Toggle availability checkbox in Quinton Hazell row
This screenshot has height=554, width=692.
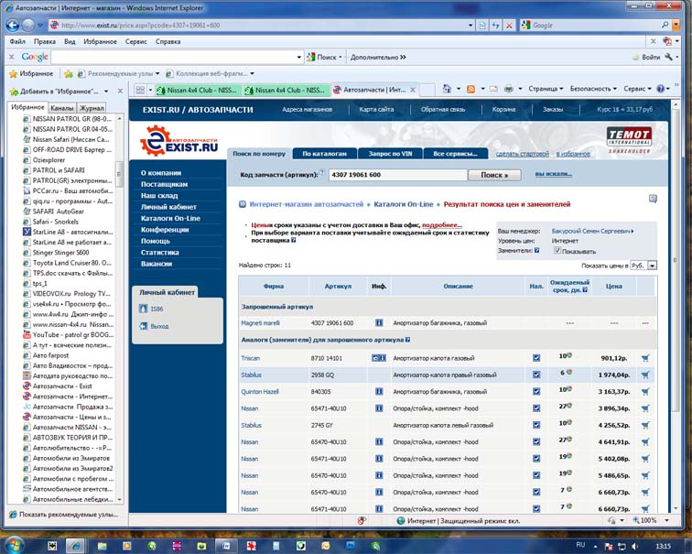(536, 392)
